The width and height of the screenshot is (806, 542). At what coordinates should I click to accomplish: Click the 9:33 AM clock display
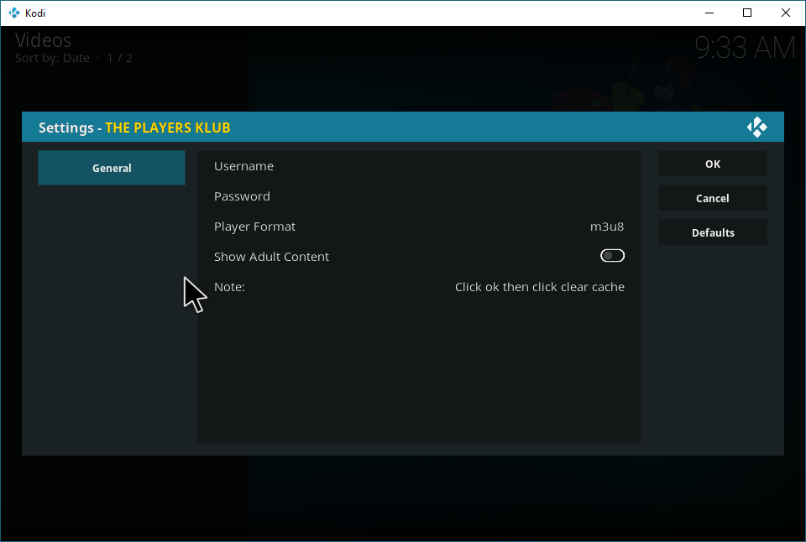pyautogui.click(x=744, y=48)
